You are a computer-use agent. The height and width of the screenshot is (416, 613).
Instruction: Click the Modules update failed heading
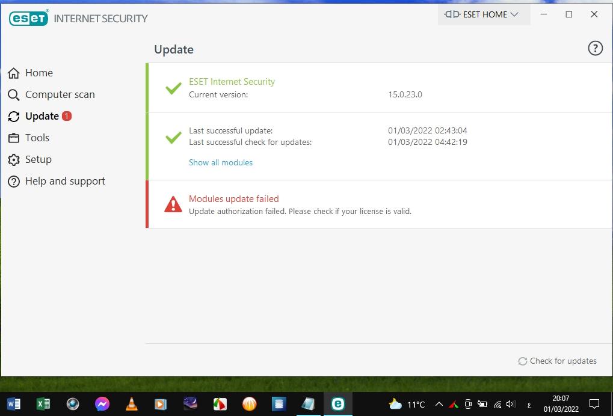[x=234, y=199]
